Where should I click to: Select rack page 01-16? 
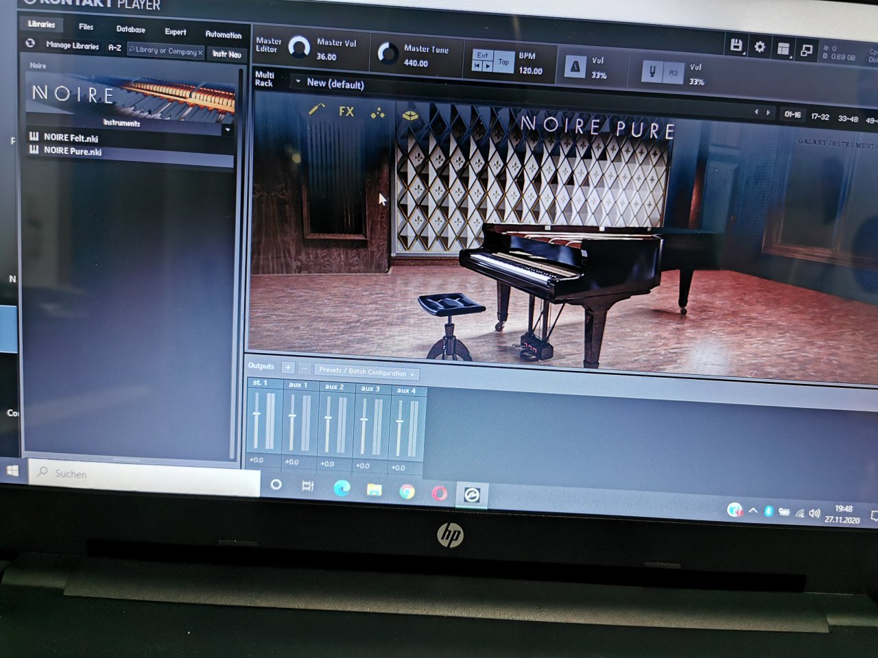pos(792,114)
